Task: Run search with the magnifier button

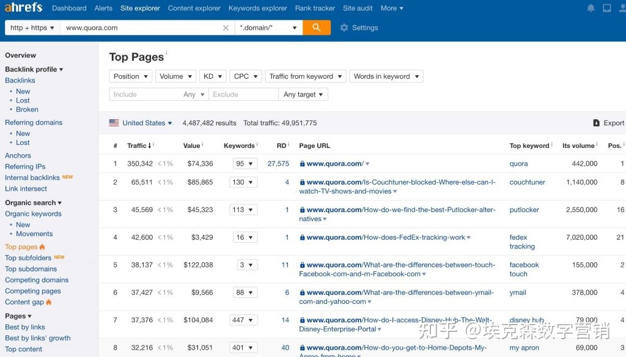Action: [x=317, y=28]
